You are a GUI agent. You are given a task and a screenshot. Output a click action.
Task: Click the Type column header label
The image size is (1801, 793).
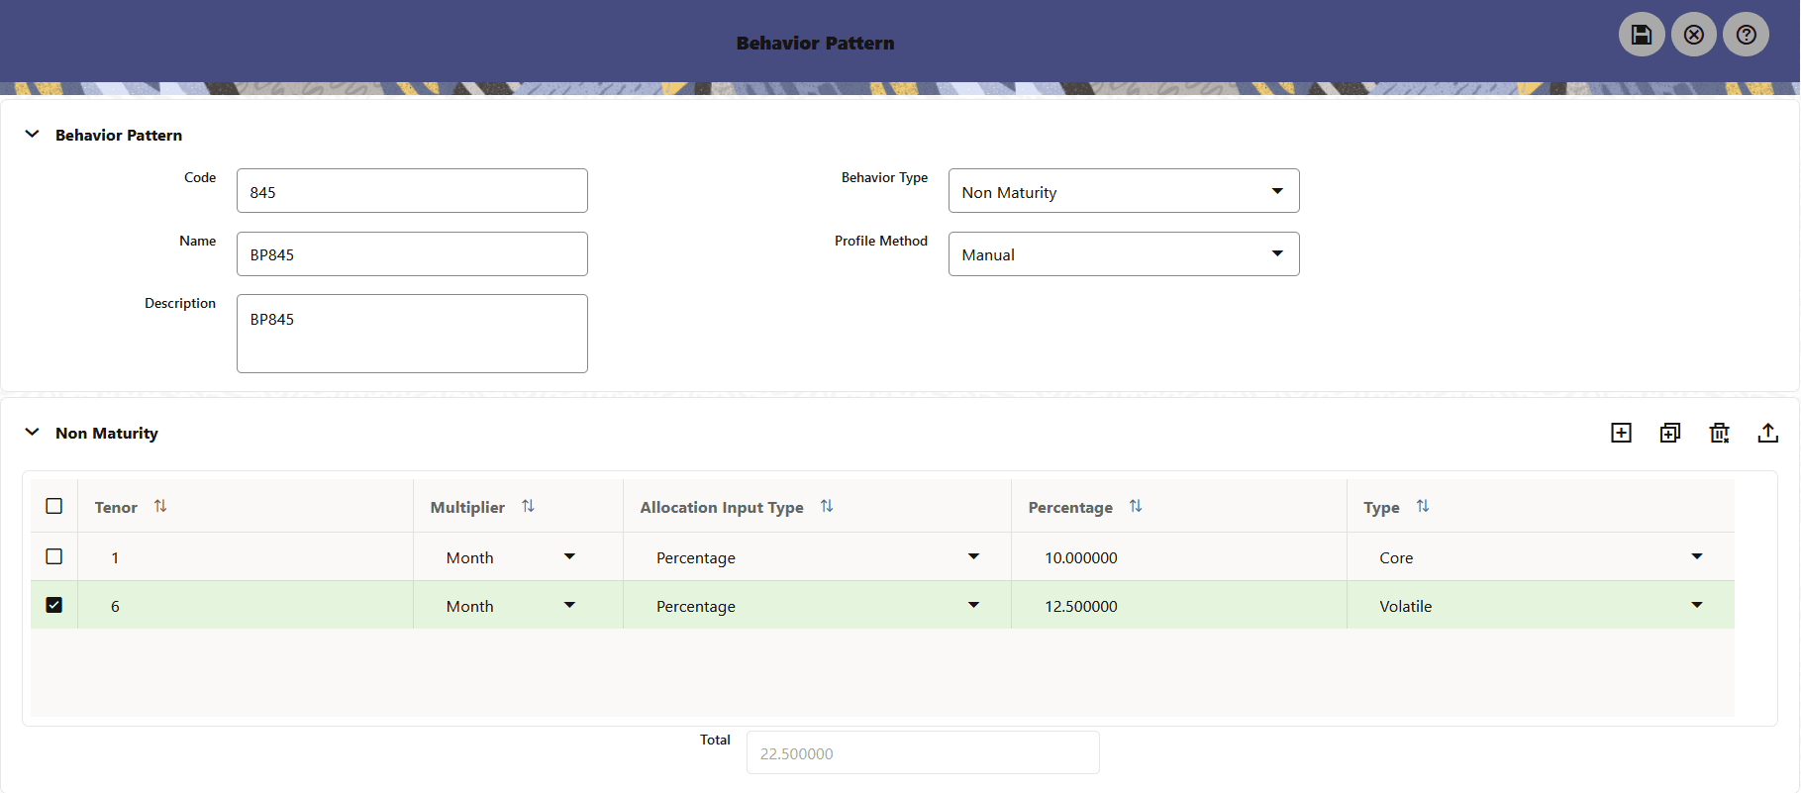[x=1381, y=507]
